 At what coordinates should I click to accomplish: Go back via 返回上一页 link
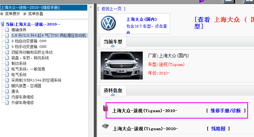pos(112,9)
